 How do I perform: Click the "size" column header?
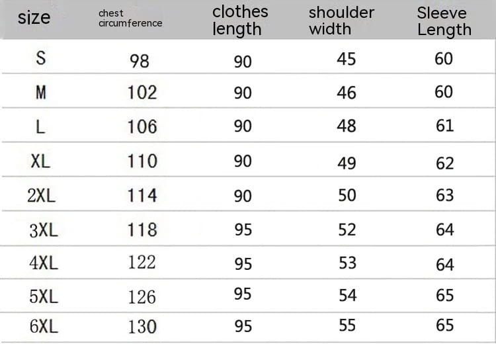34,18
